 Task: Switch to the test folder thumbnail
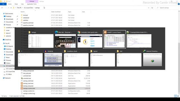pyautogui.click(x=129, y=60)
